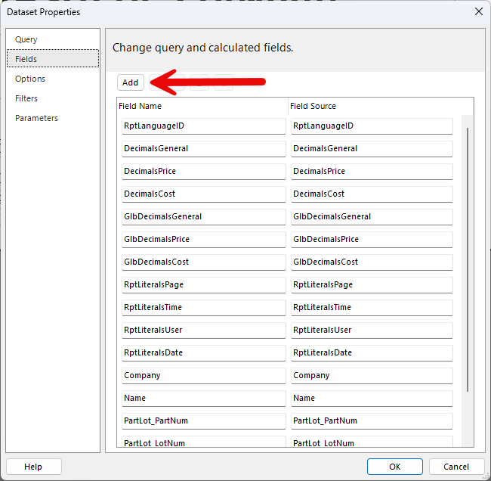This screenshot has height=481, width=491.
Task: Click the GlbDecimalsCost field source box
Action: tap(372, 262)
